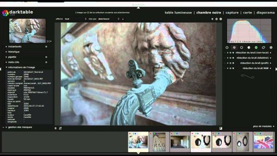Open presets icon for pipette module
This screenshot has width=277, height=156.
(x=46, y=57)
